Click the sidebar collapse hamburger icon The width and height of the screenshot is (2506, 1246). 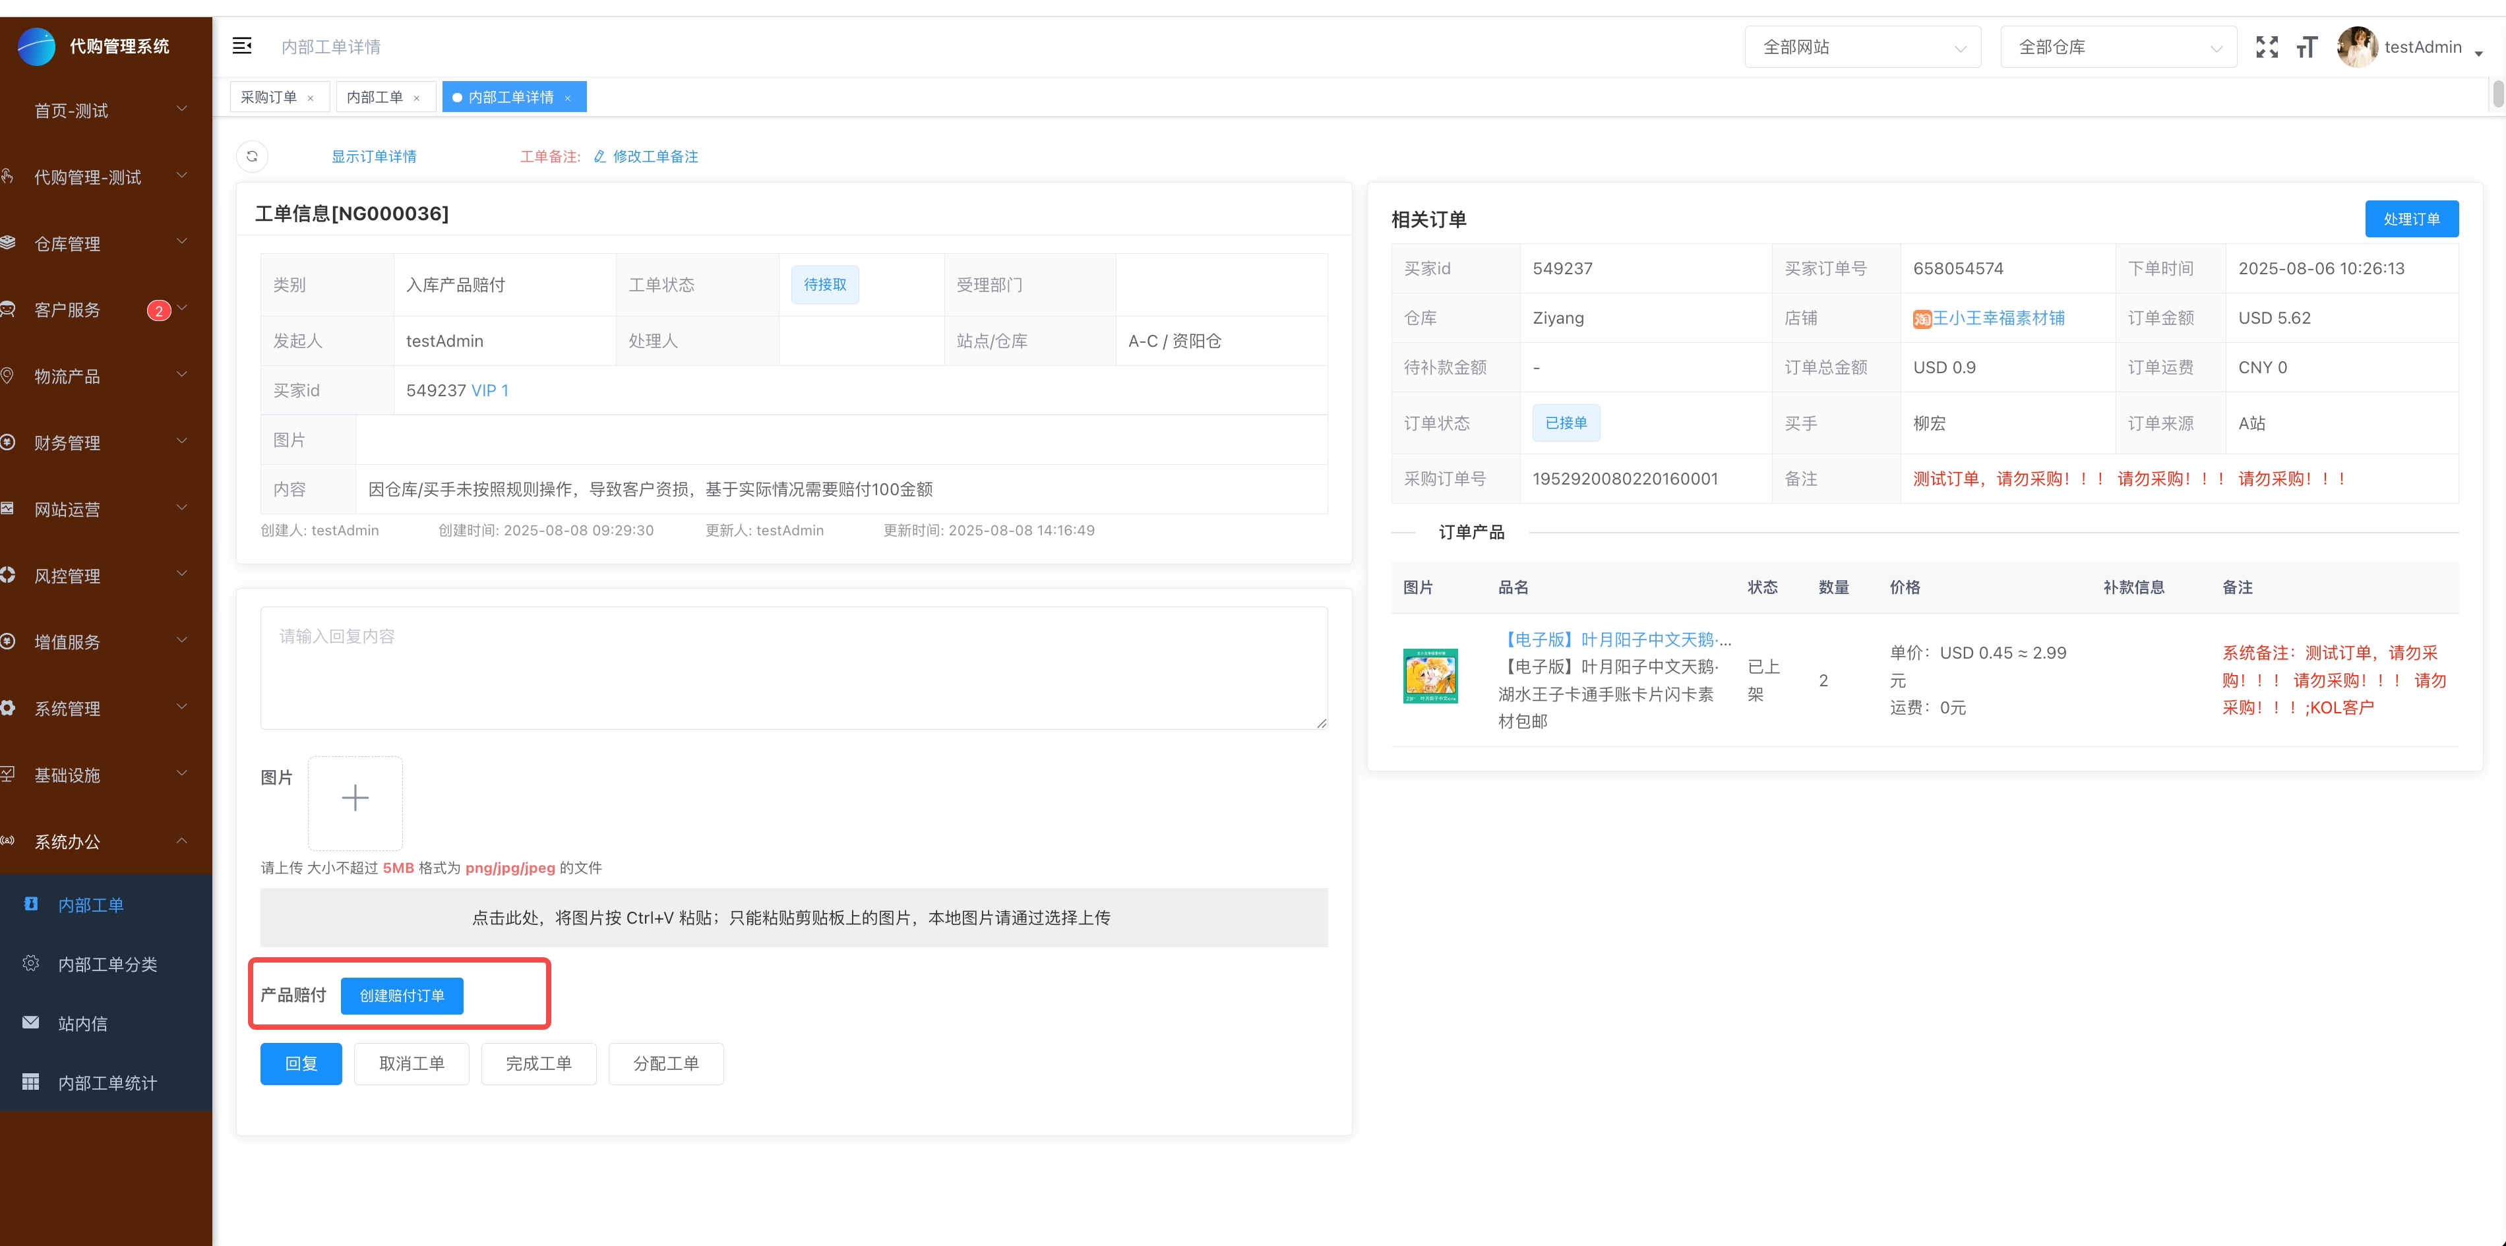(242, 45)
